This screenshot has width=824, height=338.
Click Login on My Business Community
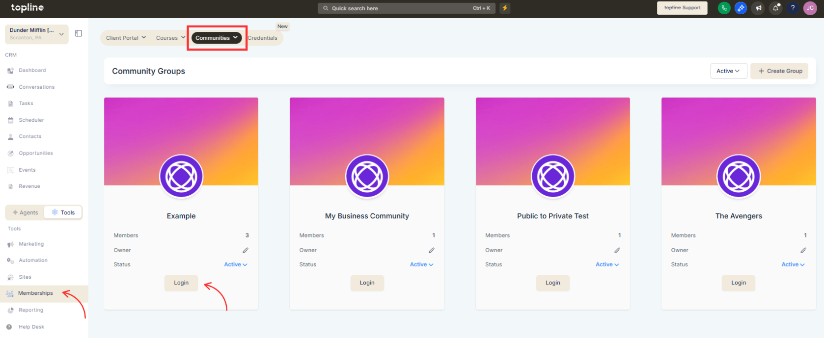tap(367, 283)
